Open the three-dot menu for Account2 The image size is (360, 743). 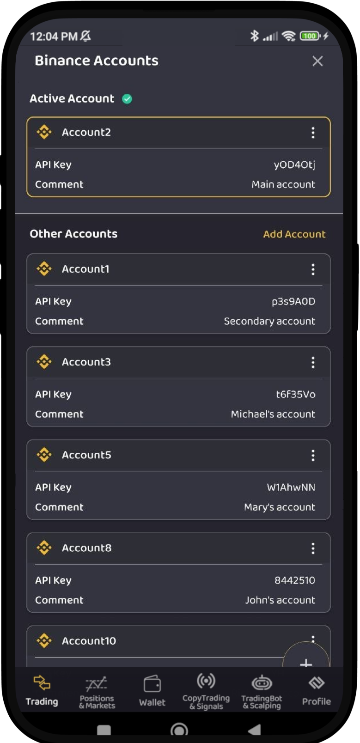pos(313,133)
